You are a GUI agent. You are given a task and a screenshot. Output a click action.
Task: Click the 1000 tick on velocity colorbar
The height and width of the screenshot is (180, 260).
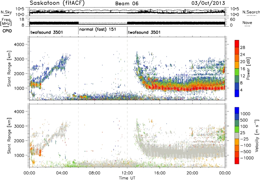click(x=245, y=114)
